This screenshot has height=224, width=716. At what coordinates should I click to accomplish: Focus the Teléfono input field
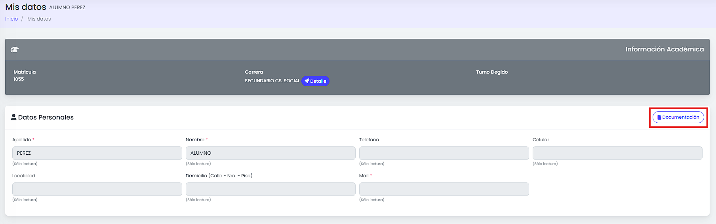444,153
